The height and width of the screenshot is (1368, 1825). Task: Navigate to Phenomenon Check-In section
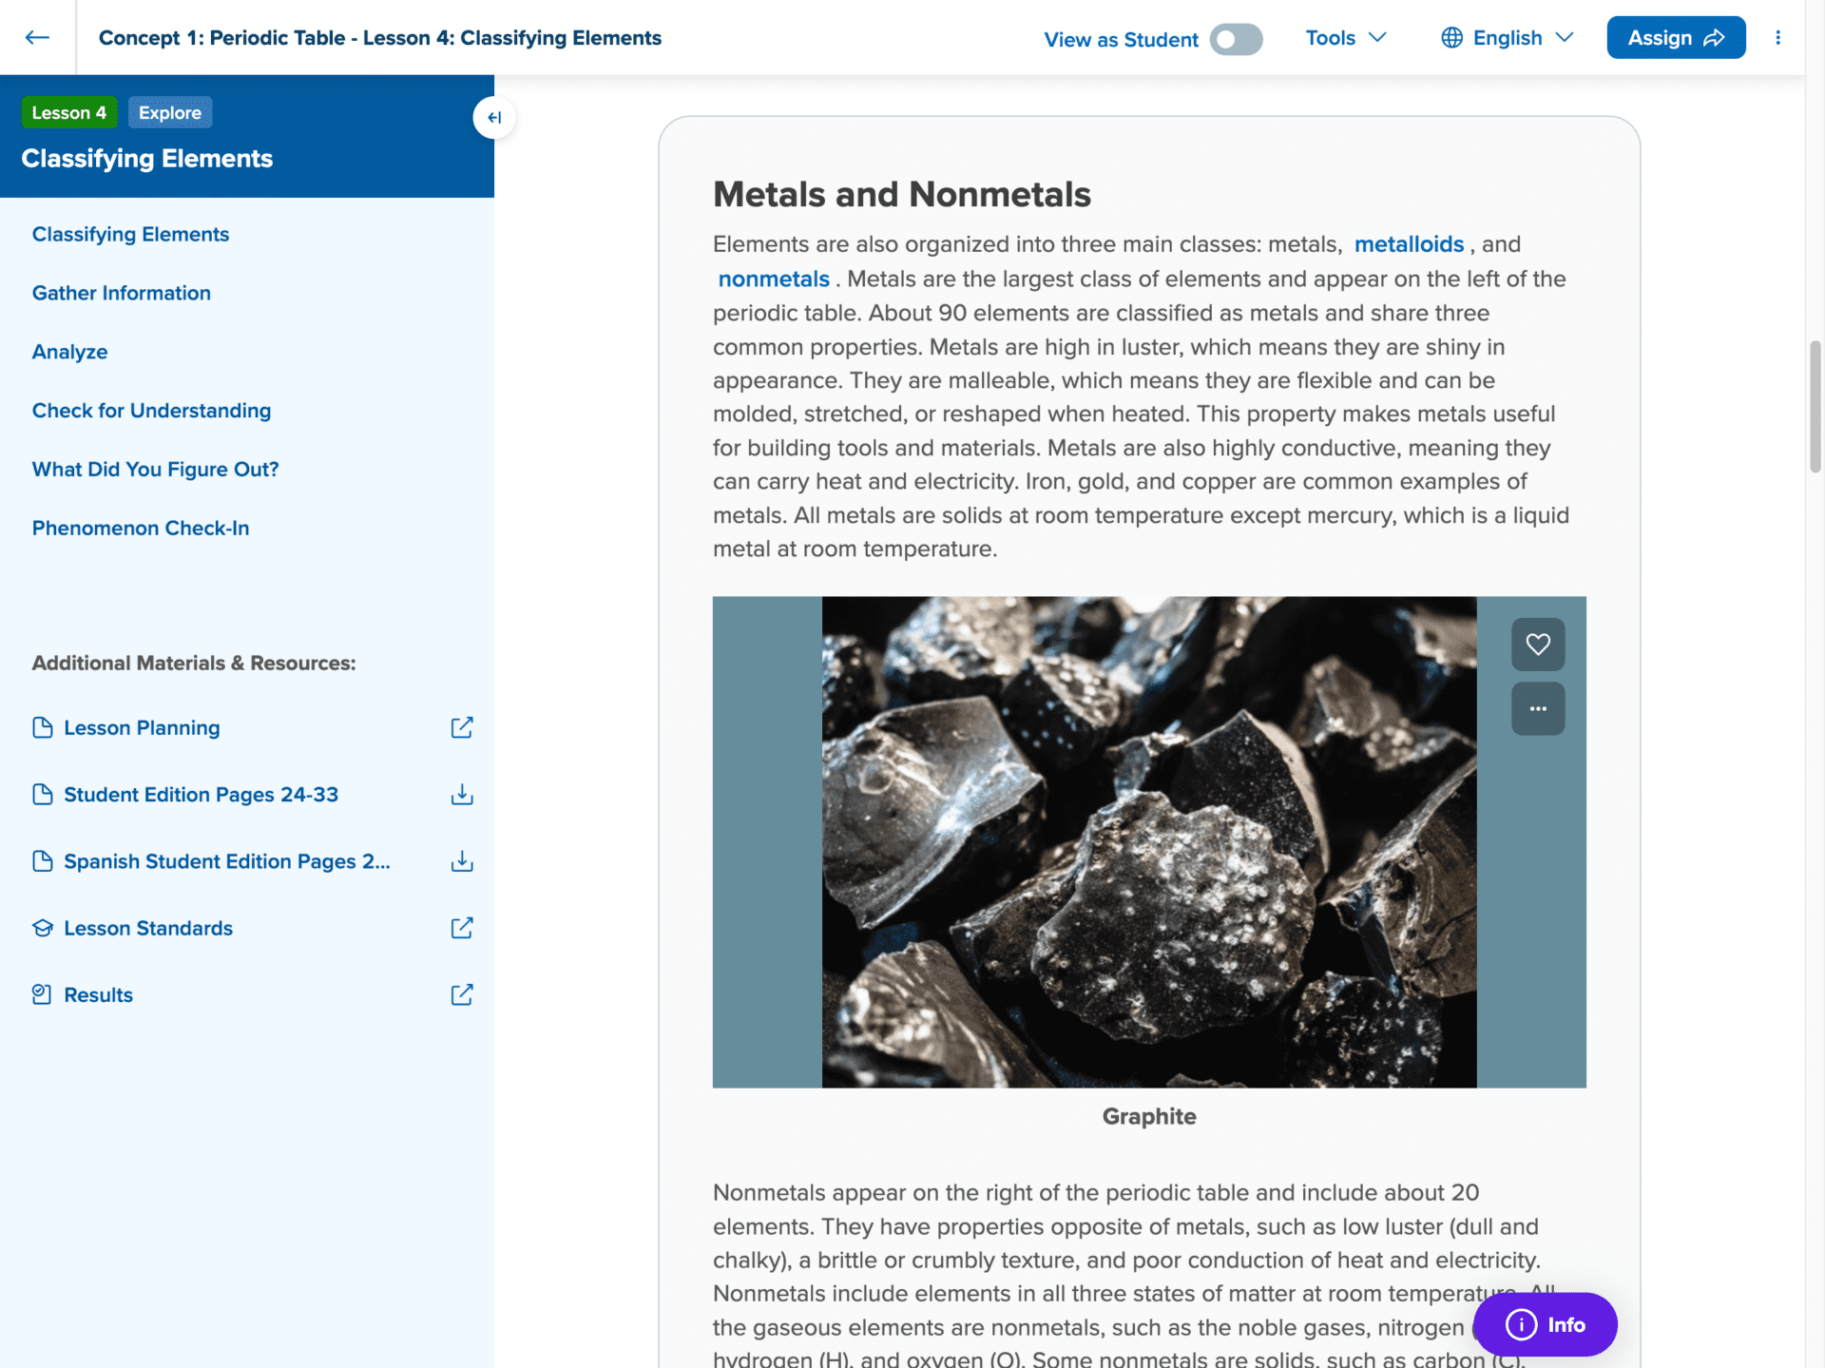point(141,528)
